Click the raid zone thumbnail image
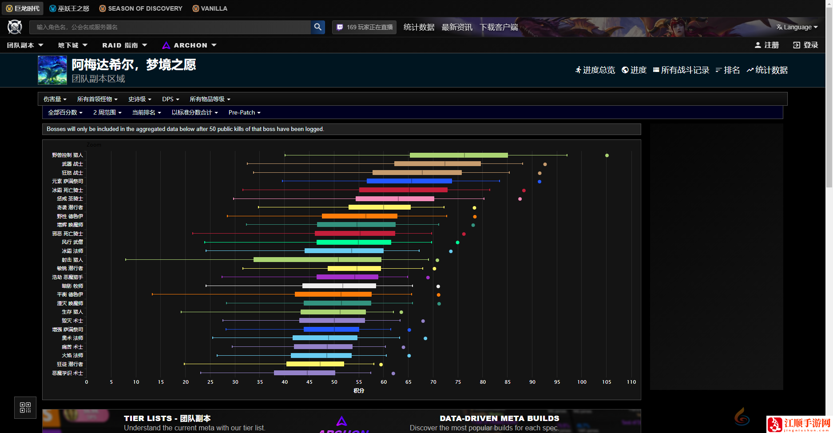The image size is (833, 433). point(52,70)
